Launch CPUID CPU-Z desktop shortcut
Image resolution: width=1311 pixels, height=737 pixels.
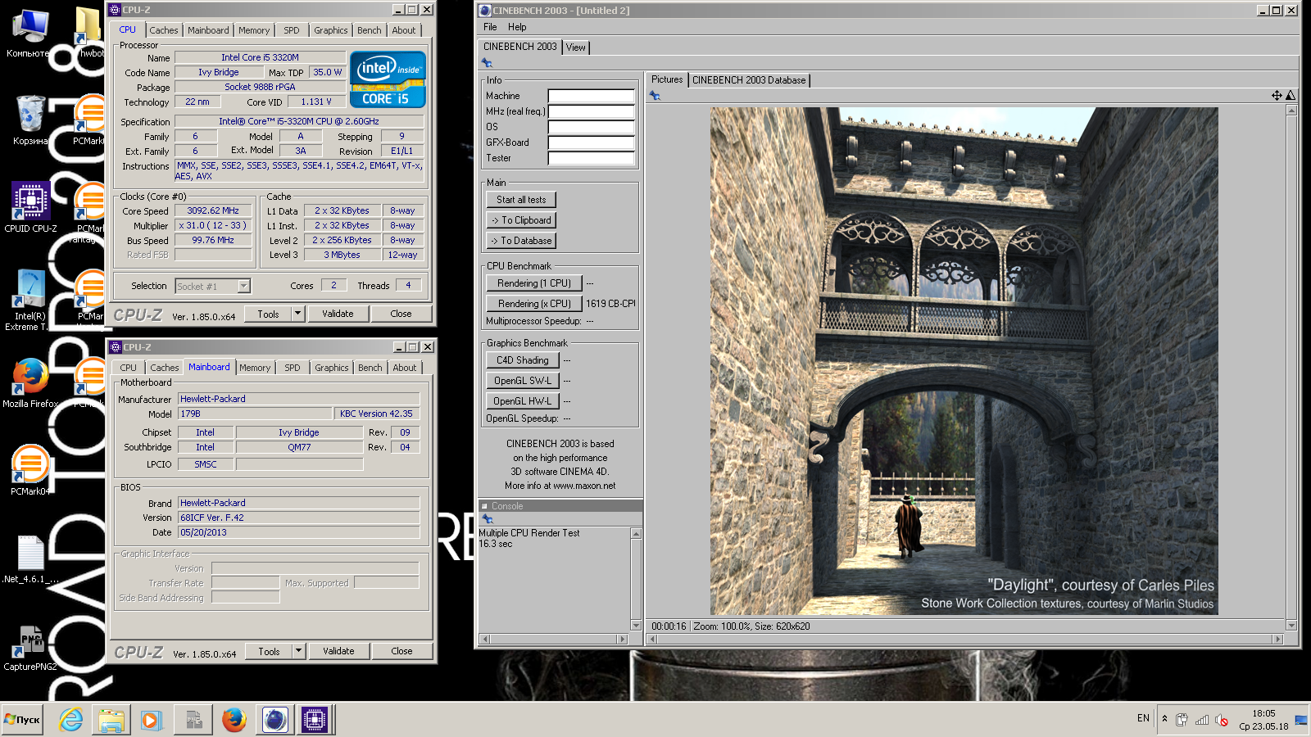pyautogui.click(x=30, y=207)
